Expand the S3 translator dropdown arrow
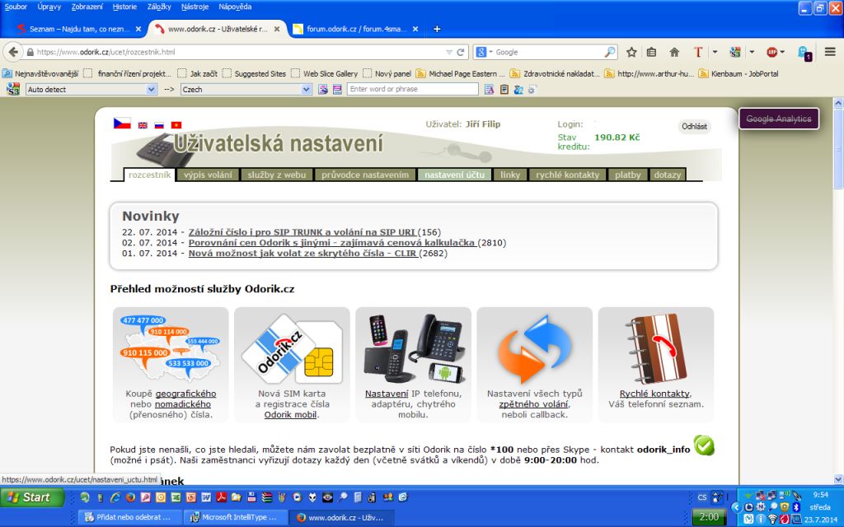The width and height of the screenshot is (844, 527). click(x=752, y=52)
